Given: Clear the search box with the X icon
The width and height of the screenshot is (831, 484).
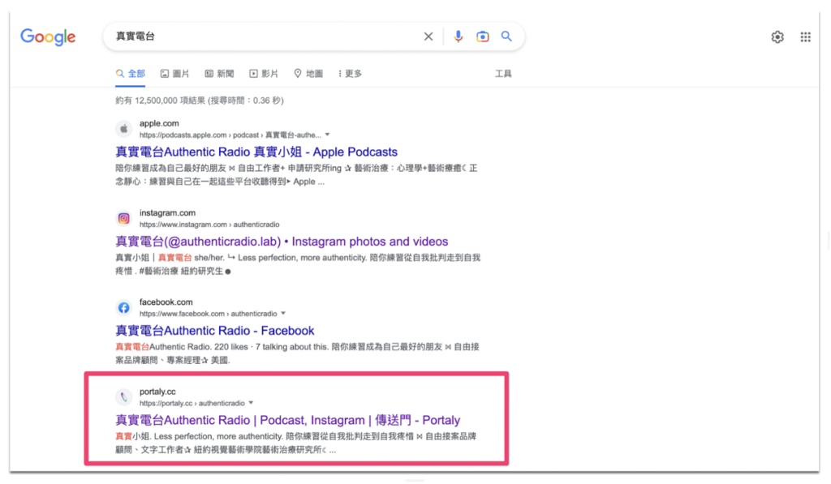Looking at the screenshot, I should [x=428, y=36].
